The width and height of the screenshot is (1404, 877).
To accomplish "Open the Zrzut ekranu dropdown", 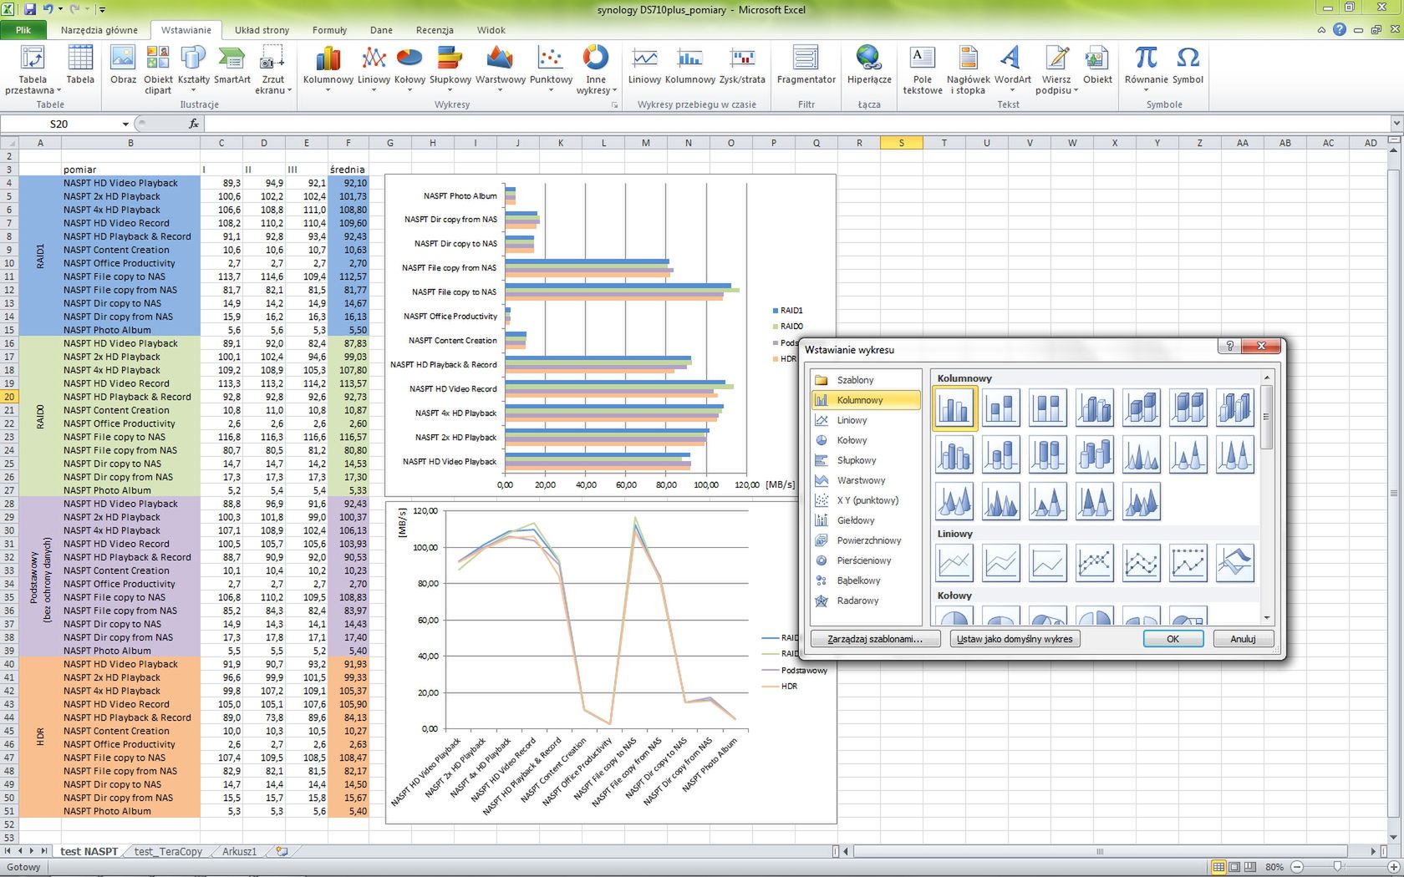I will (272, 70).
